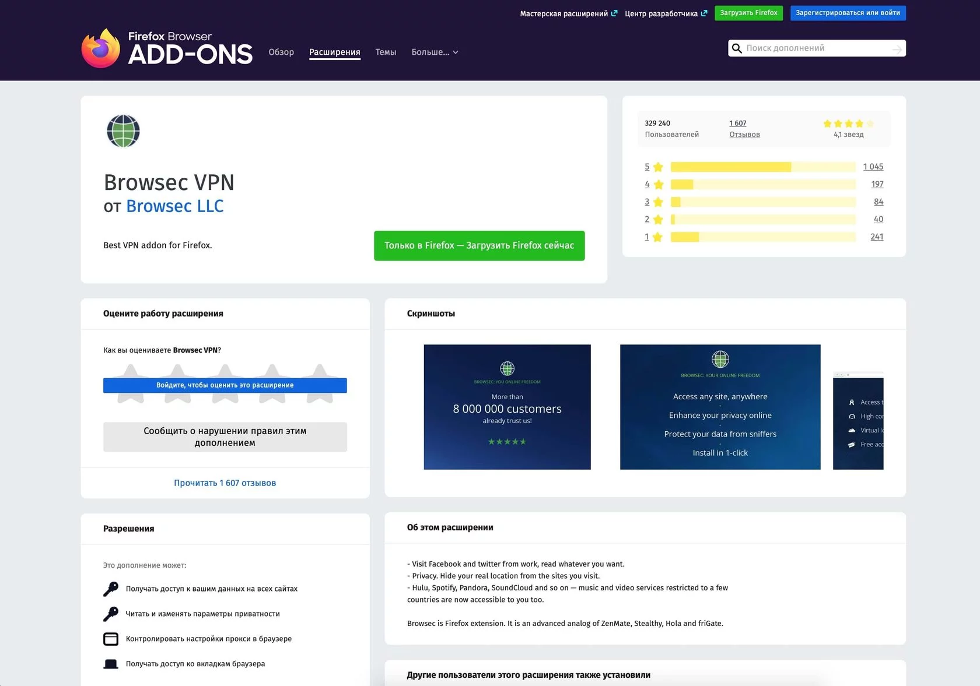Click the 4,1 звезд star rating
The image size is (980, 686).
(x=849, y=124)
